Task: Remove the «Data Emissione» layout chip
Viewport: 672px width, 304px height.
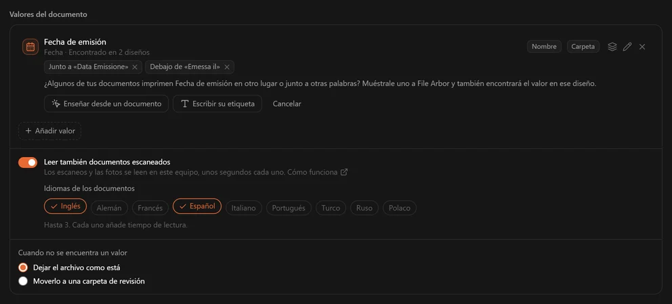Action: pyautogui.click(x=135, y=67)
